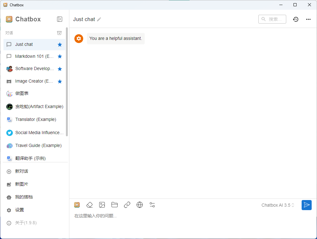The width and height of the screenshot is (317, 239).
Task: Click the orange gear system prompt avatar
Action: pos(79,38)
